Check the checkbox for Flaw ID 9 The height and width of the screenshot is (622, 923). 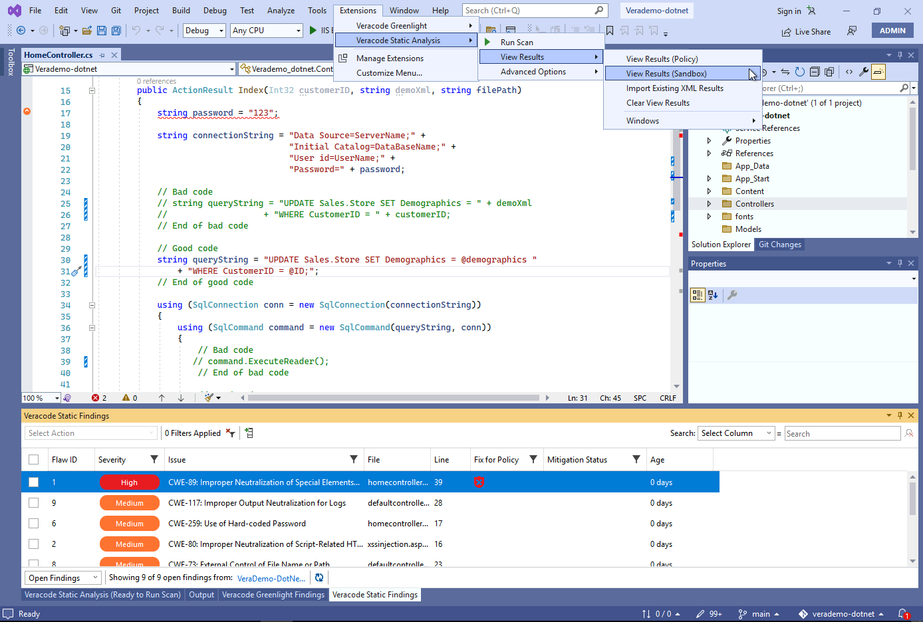coord(34,503)
